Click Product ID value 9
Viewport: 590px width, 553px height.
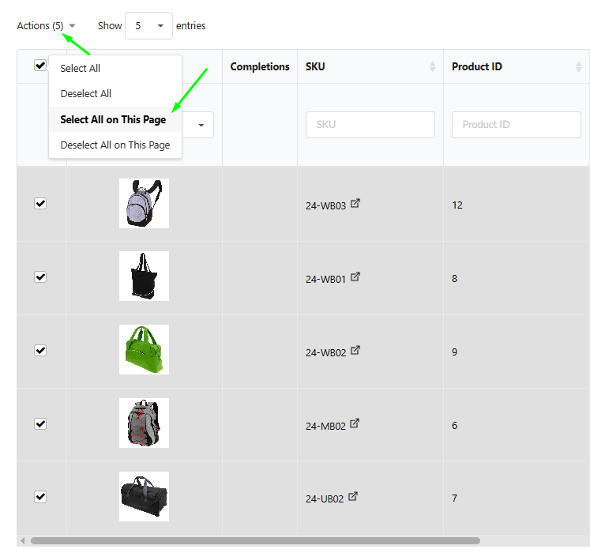(454, 352)
